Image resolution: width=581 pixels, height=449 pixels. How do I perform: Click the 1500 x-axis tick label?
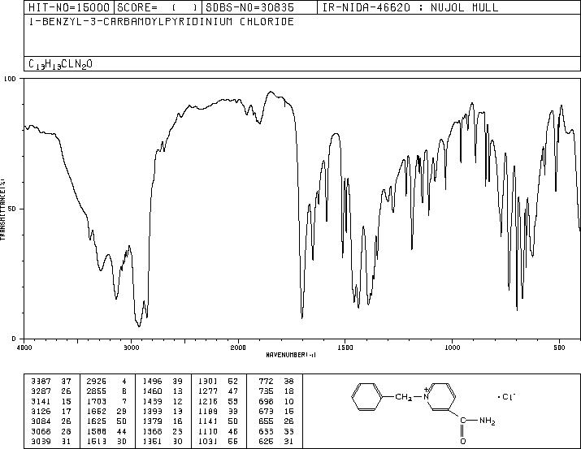[x=345, y=348]
